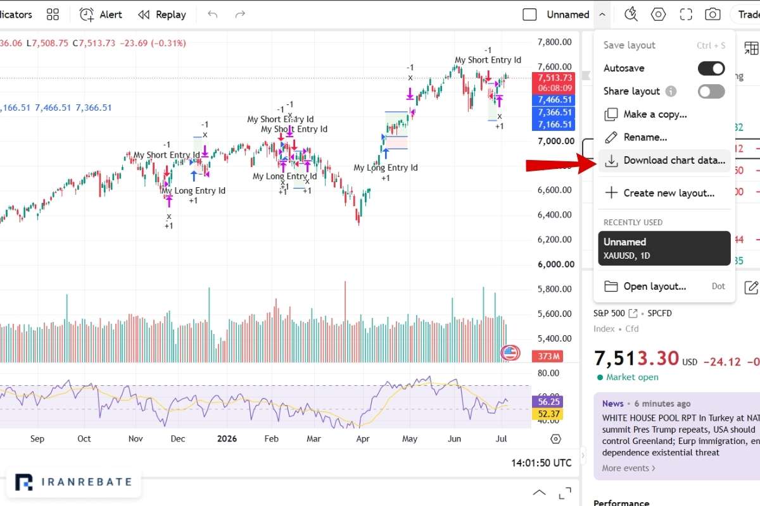The width and height of the screenshot is (760, 506).
Task: Enable the Share layout switch
Action: click(711, 91)
